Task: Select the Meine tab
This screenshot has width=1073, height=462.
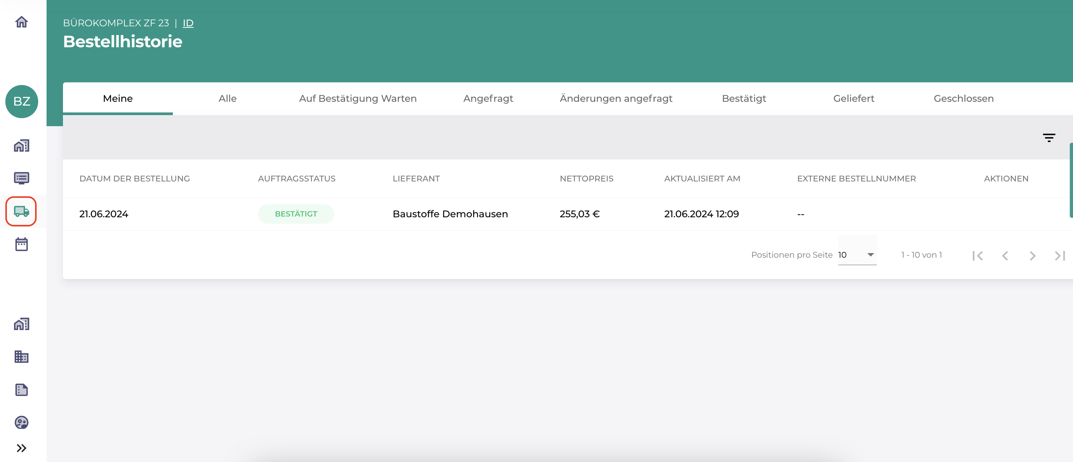Action: click(x=118, y=98)
